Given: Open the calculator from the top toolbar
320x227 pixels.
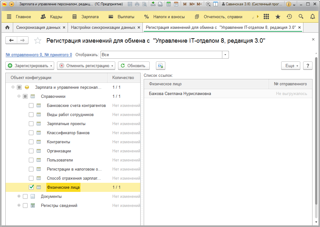Looking at the screenshot, I should tap(169, 4).
